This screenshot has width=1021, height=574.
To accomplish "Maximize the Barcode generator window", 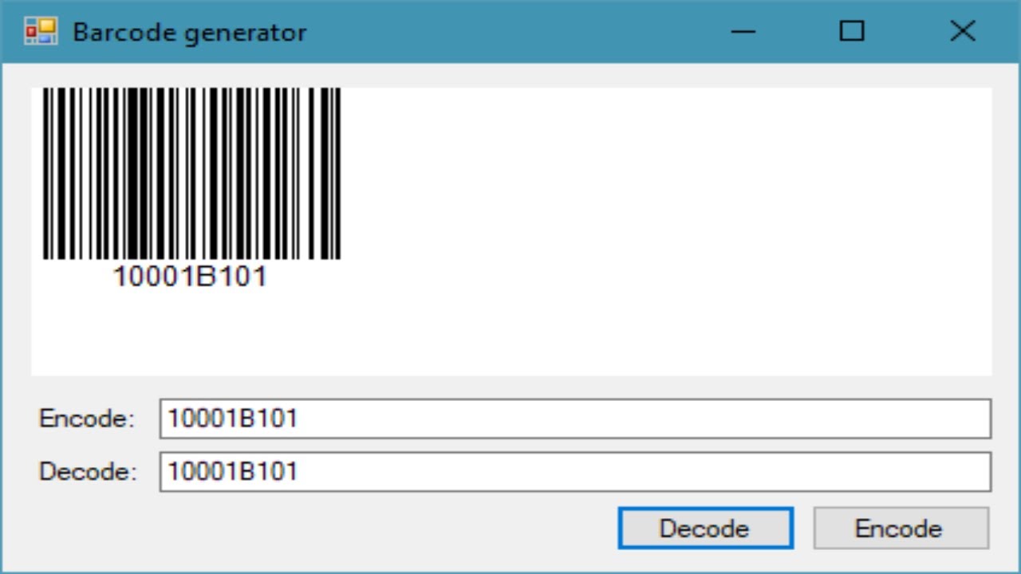I will (852, 31).
